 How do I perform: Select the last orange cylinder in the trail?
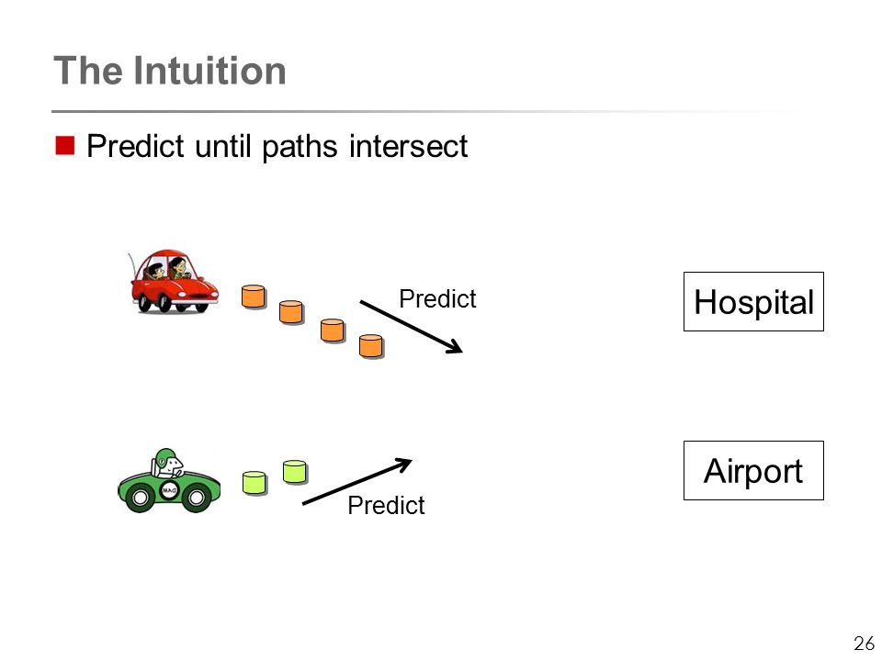coord(371,346)
